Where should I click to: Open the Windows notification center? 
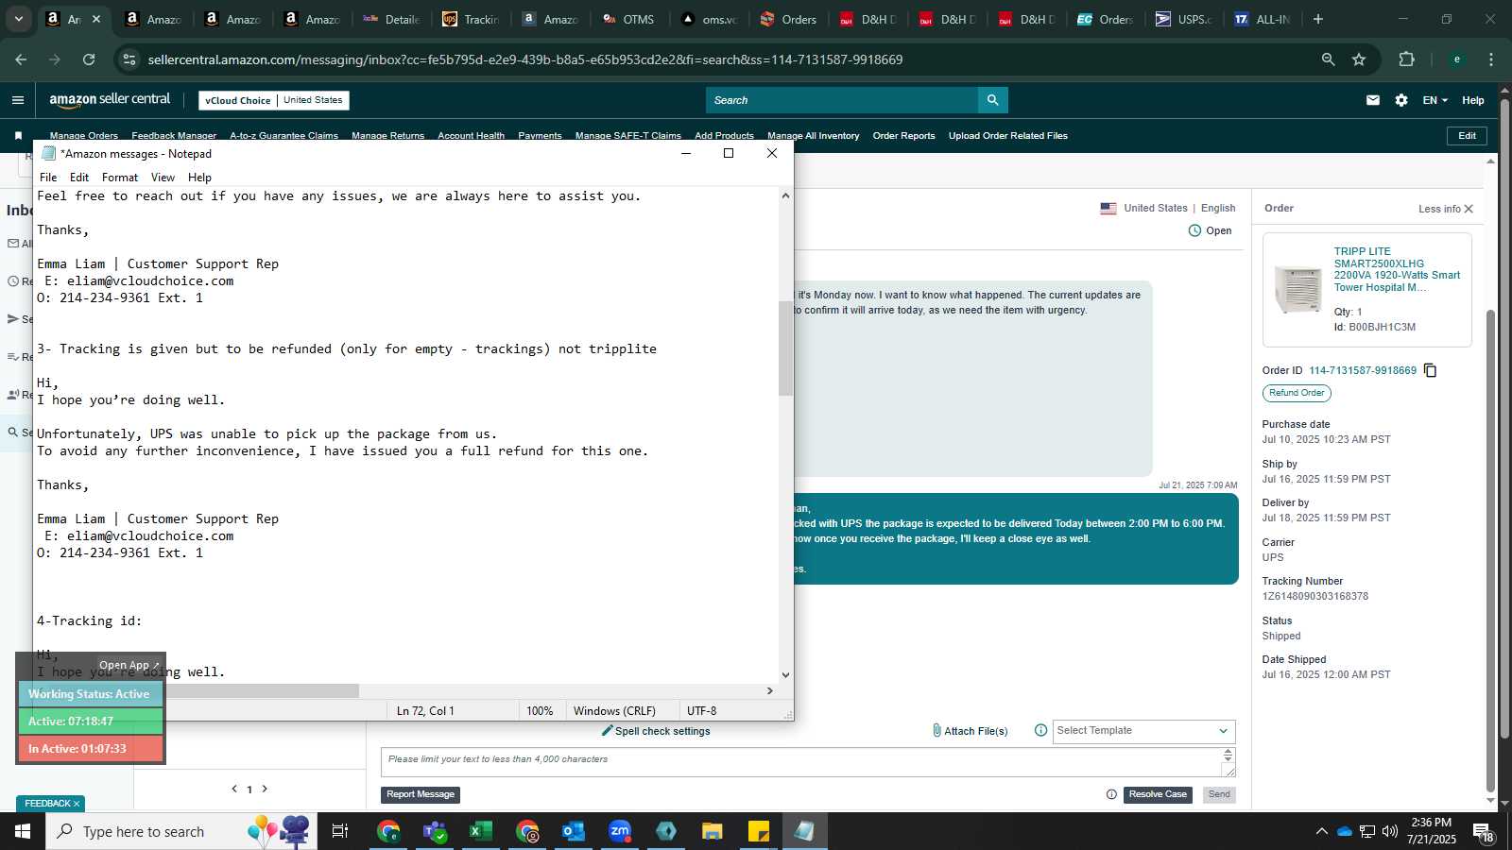pos(1484,831)
